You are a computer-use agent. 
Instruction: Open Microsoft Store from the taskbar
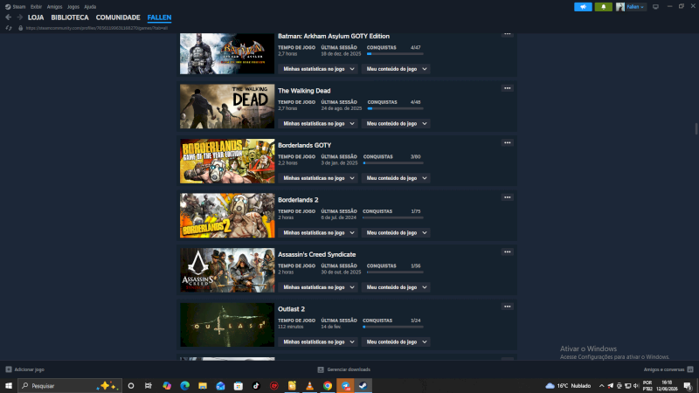click(238, 386)
